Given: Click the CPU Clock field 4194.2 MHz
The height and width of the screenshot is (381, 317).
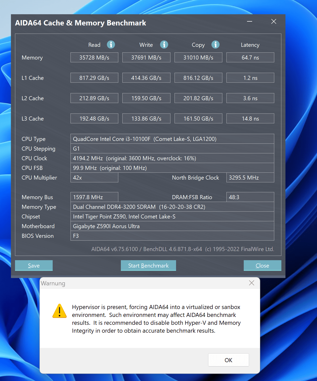Looking at the screenshot, I should (172, 158).
